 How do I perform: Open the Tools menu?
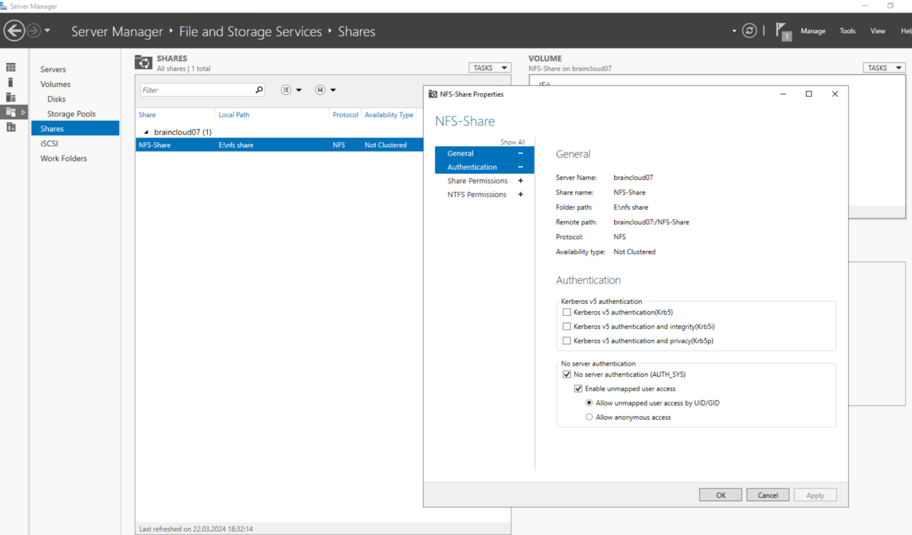[847, 30]
